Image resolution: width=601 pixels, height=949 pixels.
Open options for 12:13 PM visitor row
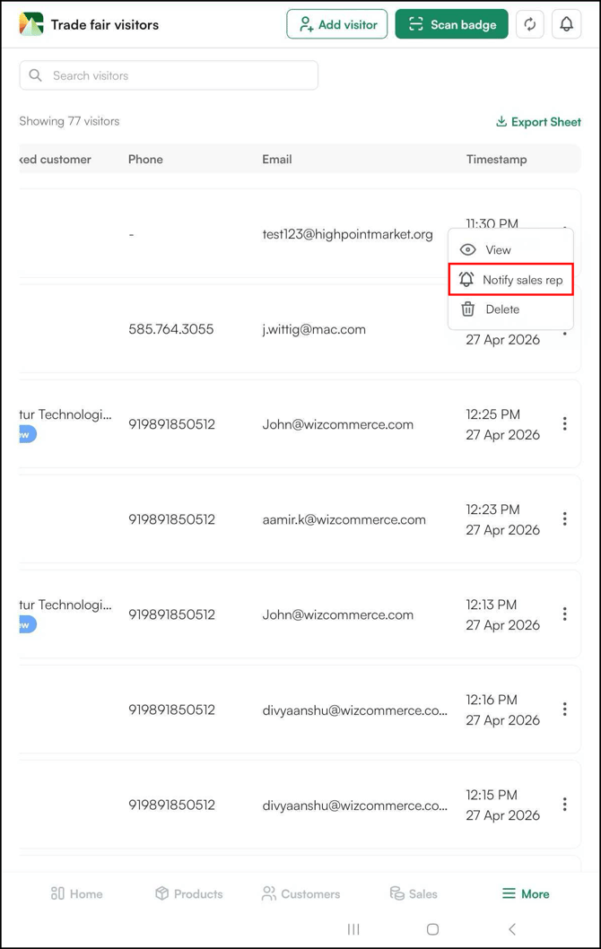point(565,614)
